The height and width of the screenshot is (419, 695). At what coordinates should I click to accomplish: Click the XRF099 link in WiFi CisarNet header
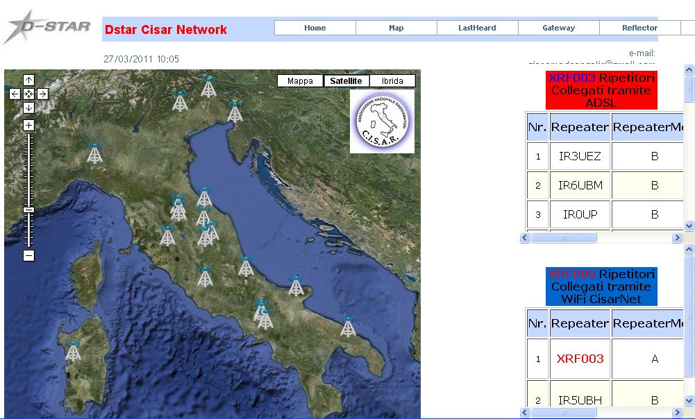(x=572, y=274)
